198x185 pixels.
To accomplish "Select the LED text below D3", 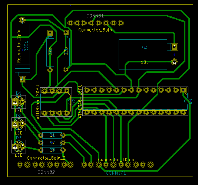I will [x=19, y=155].
